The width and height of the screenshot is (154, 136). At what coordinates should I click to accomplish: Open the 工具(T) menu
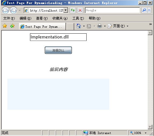coord(78,18)
